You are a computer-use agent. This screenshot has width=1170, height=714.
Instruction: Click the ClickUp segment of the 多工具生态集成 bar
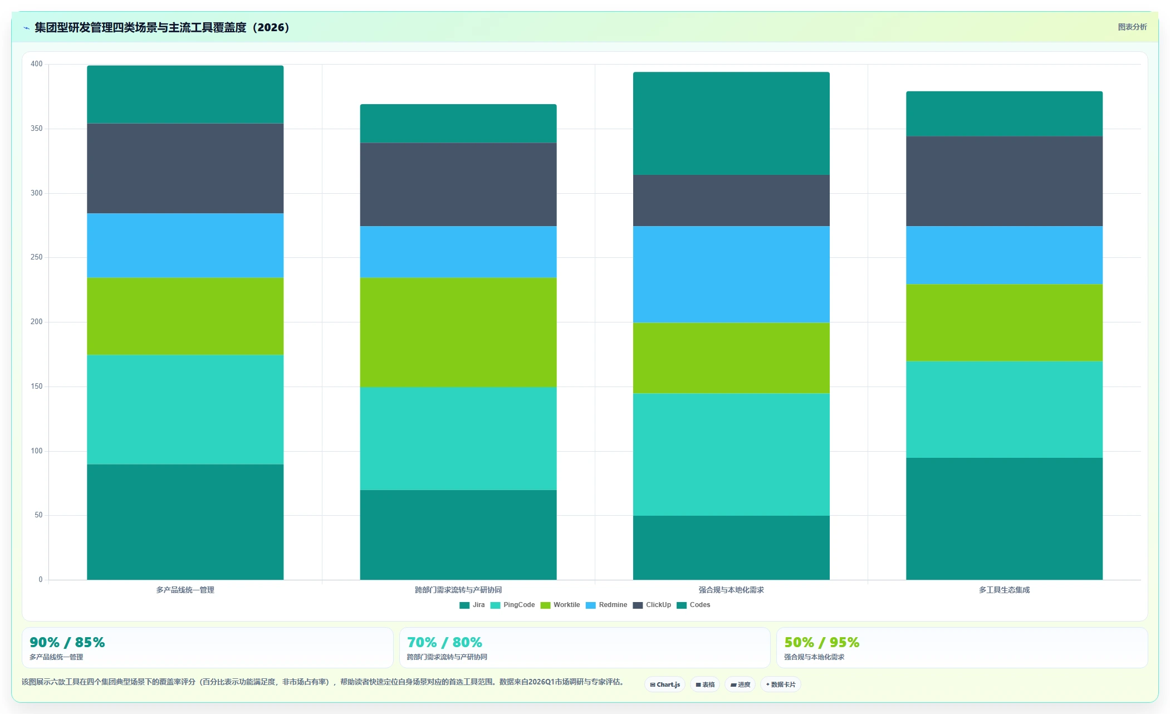click(1004, 181)
